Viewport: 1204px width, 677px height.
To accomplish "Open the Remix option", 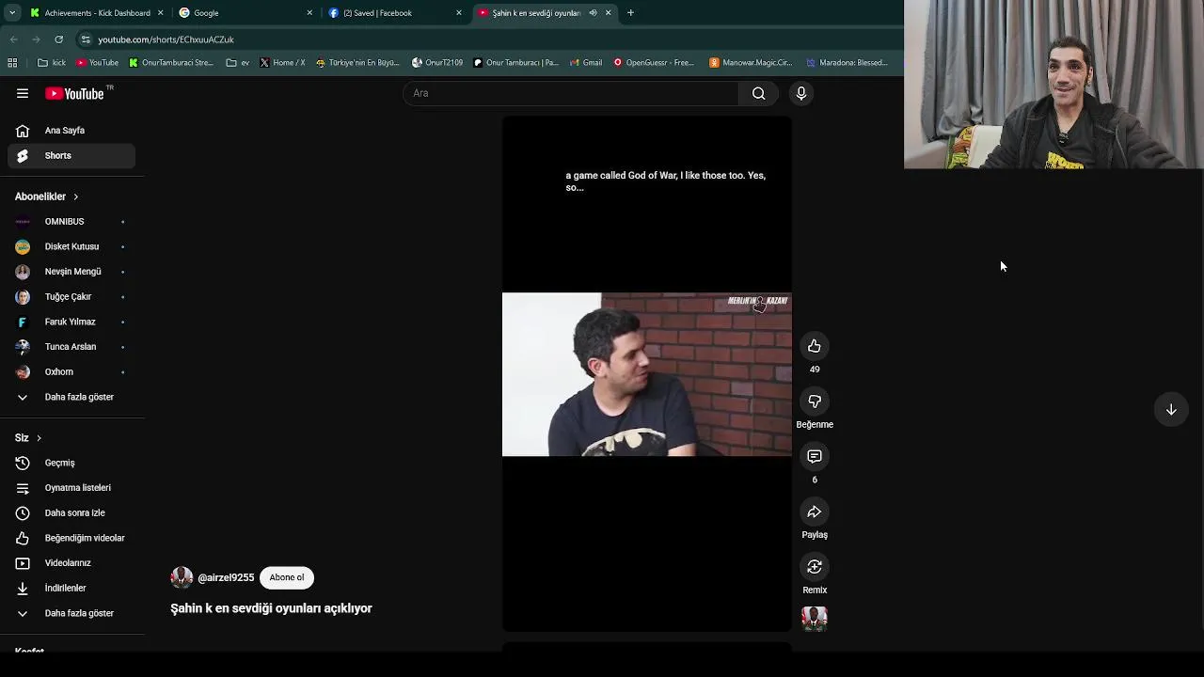I will pos(815,567).
